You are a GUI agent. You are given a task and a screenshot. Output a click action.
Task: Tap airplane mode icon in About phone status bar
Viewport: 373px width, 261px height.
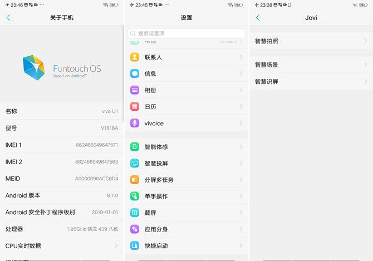7,5
